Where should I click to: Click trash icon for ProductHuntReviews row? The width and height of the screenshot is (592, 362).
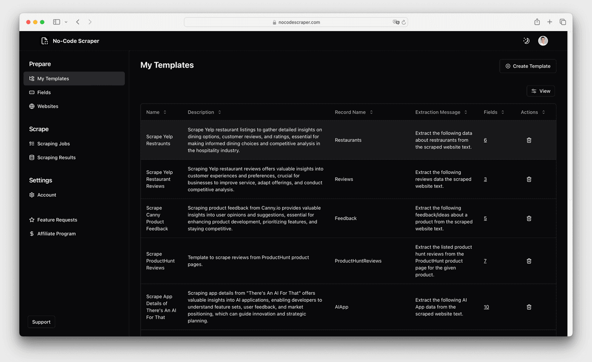pos(529,261)
